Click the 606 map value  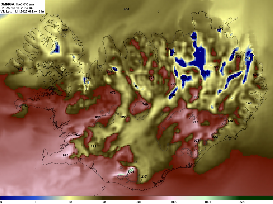(x=239, y=57)
